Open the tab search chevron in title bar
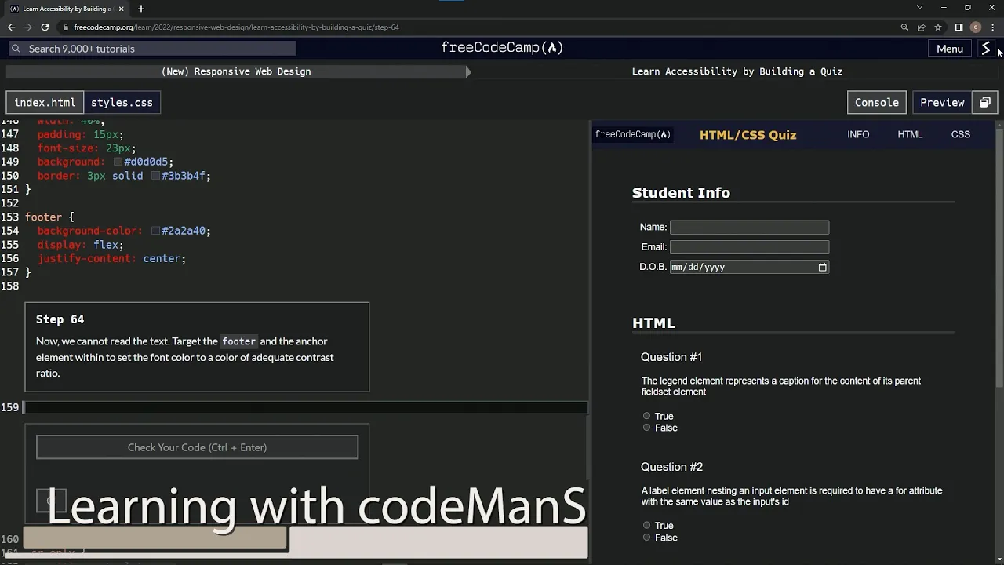This screenshot has width=1004, height=565. coord(919,8)
